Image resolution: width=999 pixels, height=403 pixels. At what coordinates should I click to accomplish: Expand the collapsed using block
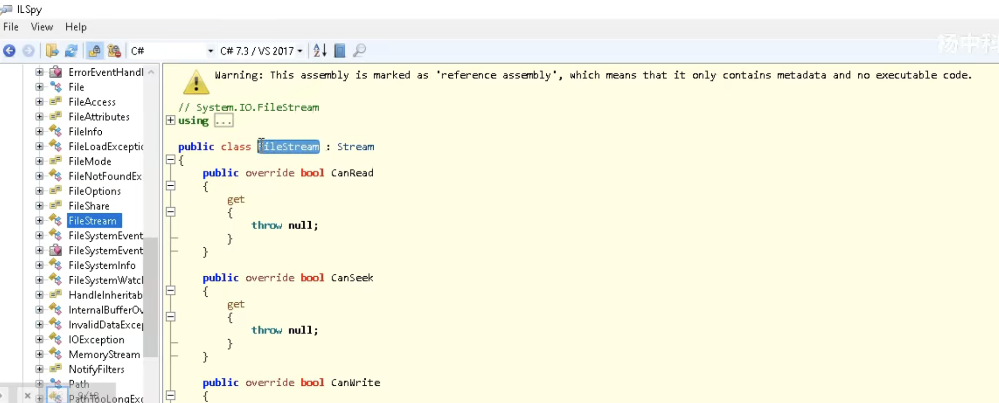tap(171, 120)
